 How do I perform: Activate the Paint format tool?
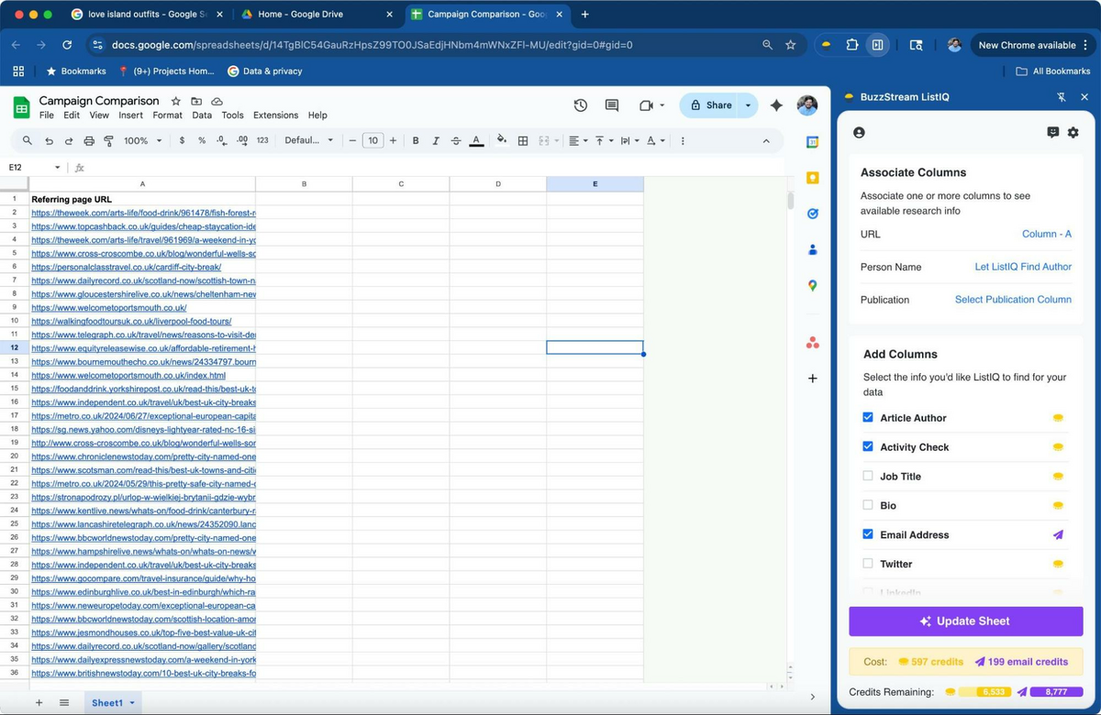click(109, 140)
